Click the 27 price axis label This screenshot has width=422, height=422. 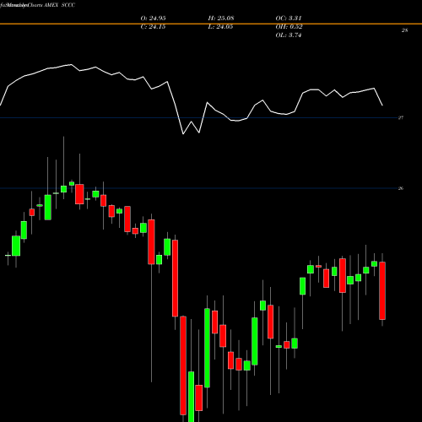pos(401,117)
